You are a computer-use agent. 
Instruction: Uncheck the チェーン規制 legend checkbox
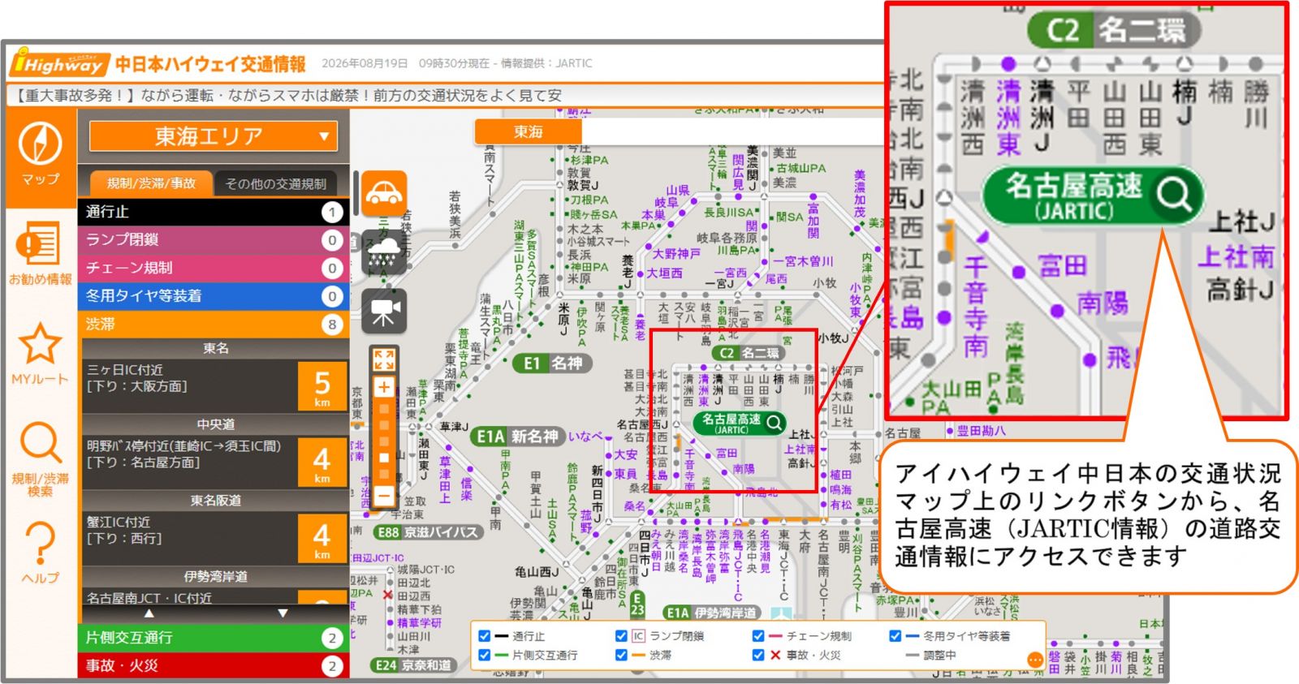pyautogui.click(x=758, y=636)
